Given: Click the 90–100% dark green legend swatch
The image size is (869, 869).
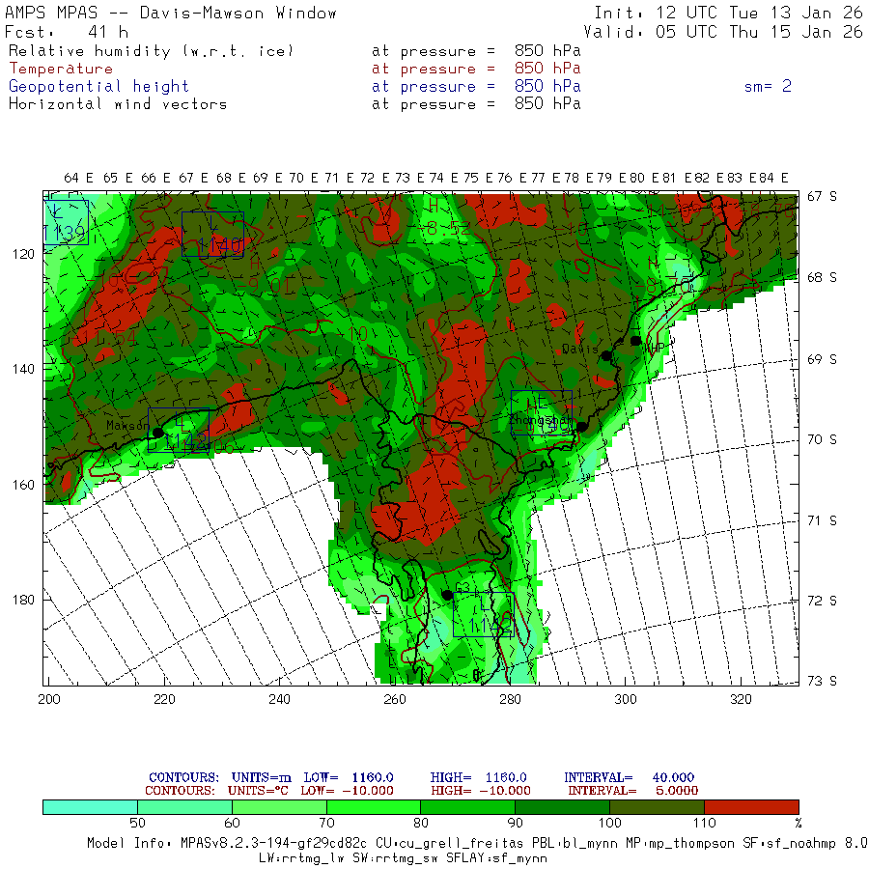Looking at the screenshot, I should click(x=562, y=807).
